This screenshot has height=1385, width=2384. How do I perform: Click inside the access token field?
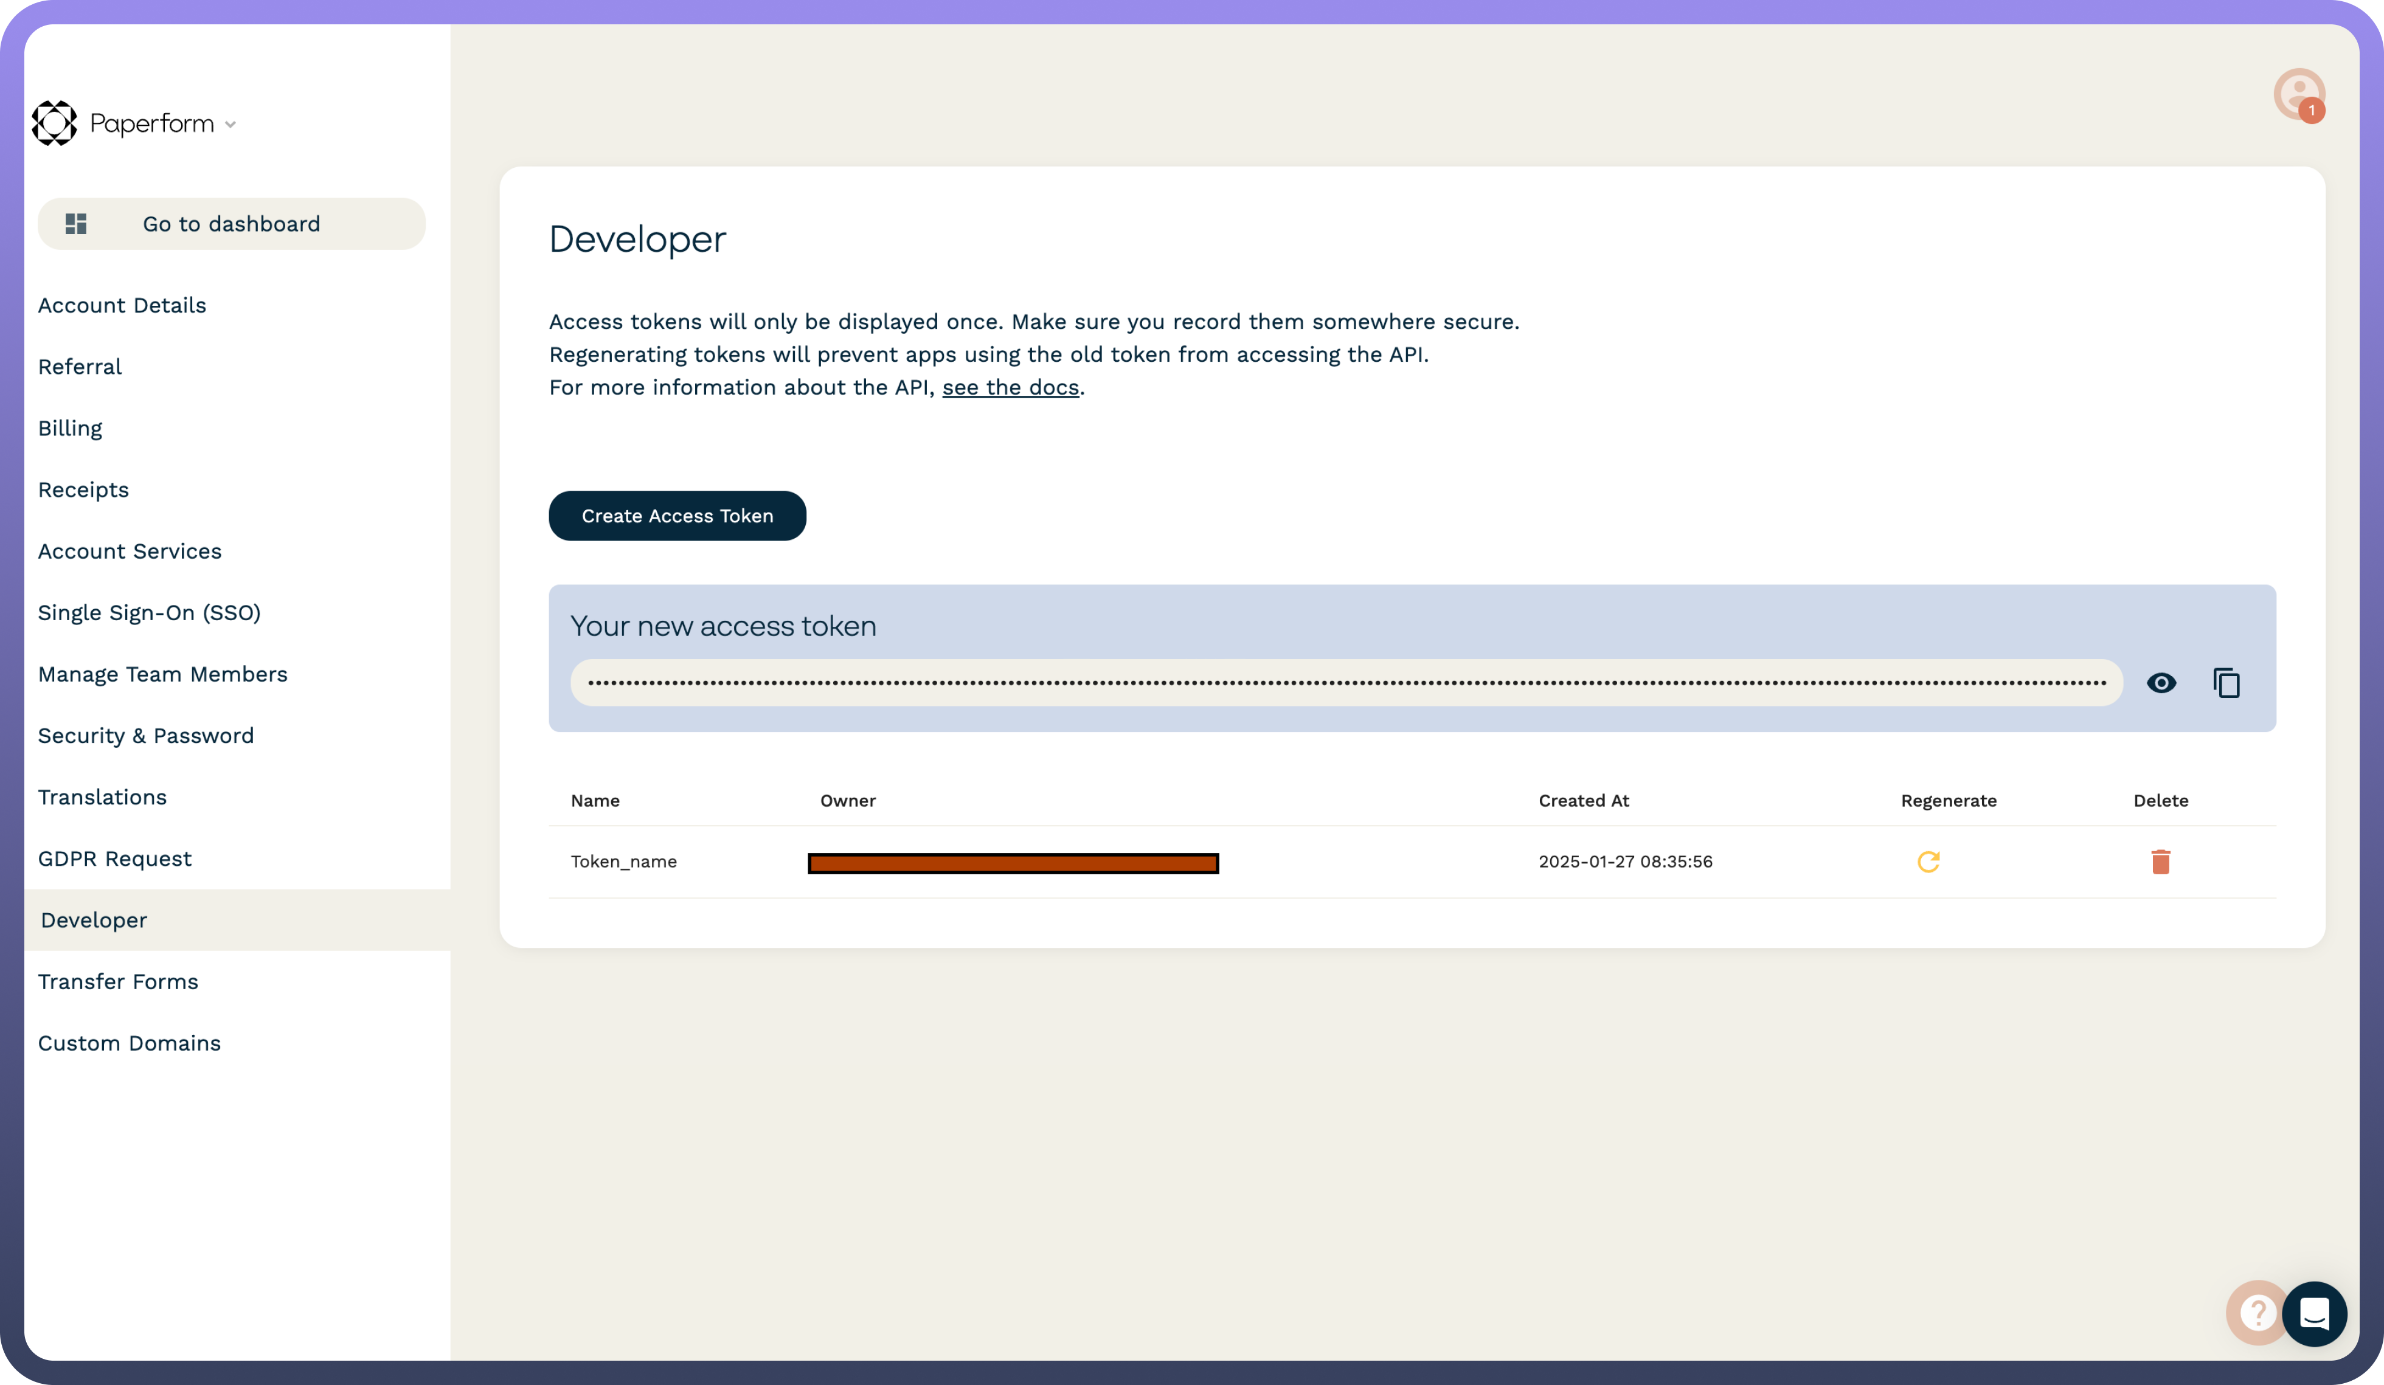[1345, 683]
